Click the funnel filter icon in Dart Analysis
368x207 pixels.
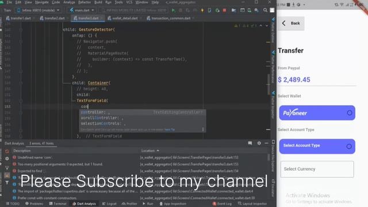[x=7, y=182]
